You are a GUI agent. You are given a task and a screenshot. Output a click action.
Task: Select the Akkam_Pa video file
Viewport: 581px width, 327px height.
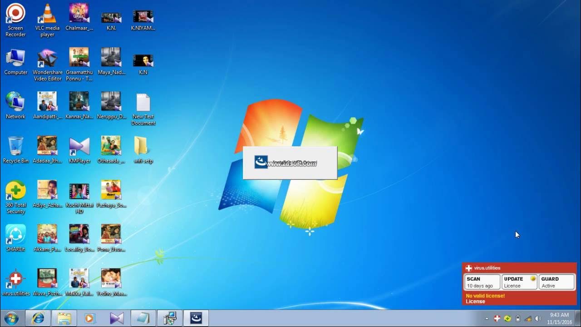click(47, 238)
